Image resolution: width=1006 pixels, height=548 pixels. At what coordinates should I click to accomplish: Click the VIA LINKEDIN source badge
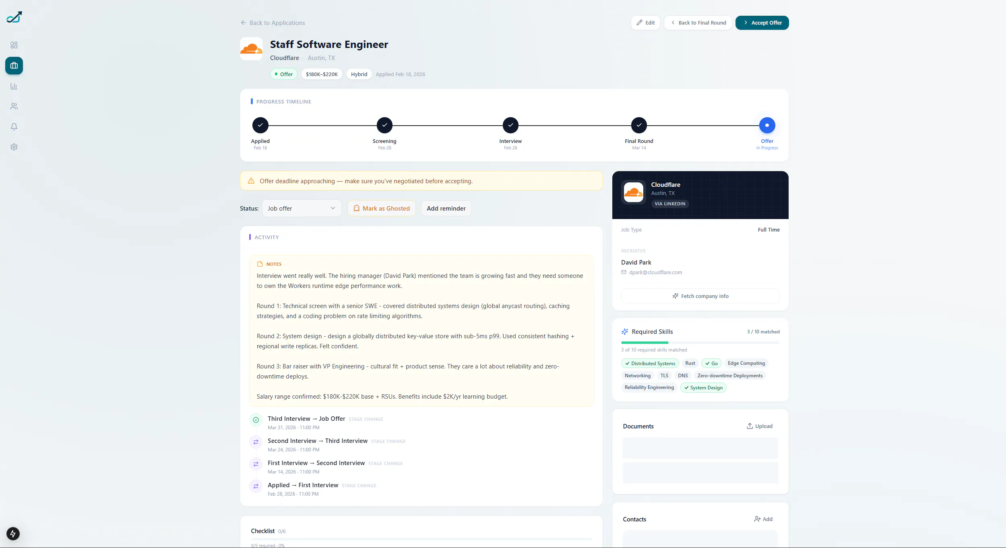(670, 204)
